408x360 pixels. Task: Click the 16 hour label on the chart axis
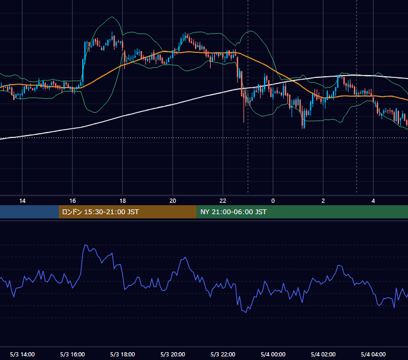tap(73, 201)
